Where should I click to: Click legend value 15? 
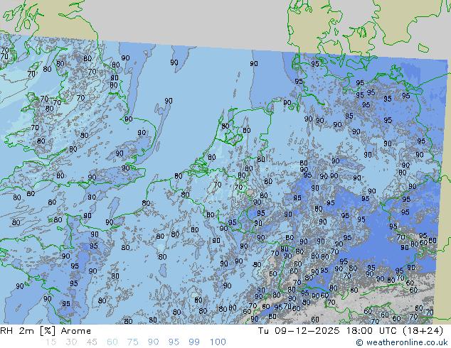point(51,342)
